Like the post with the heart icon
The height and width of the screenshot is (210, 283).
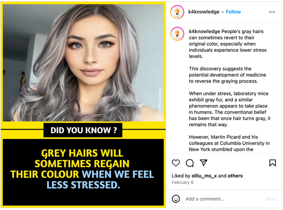(x=175, y=163)
